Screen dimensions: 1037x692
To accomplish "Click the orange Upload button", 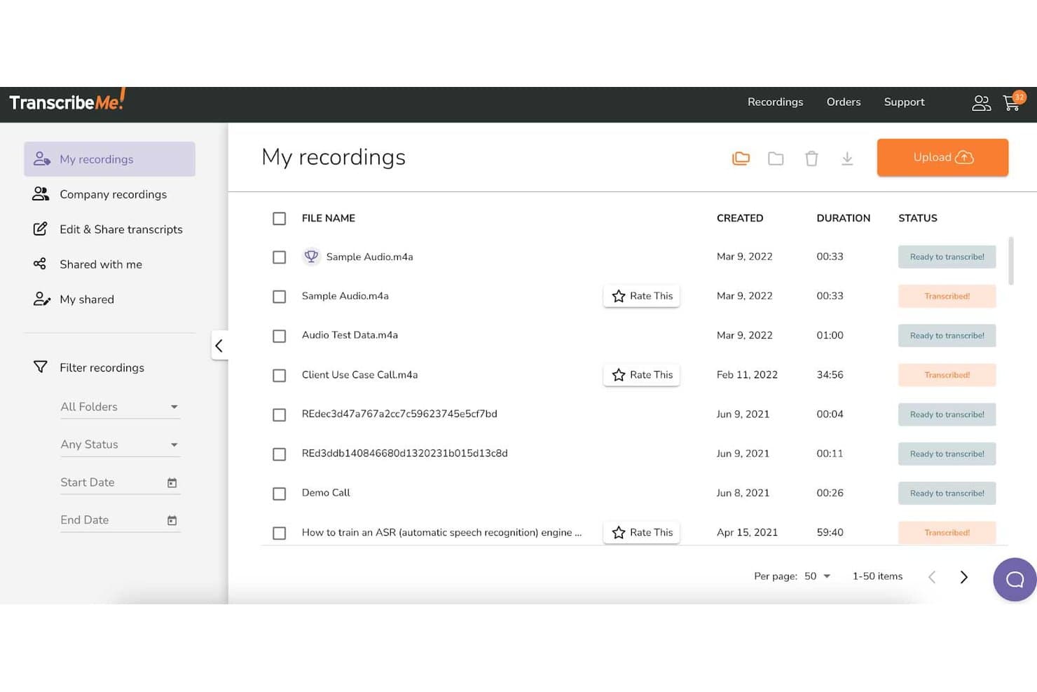I will pyautogui.click(x=942, y=157).
